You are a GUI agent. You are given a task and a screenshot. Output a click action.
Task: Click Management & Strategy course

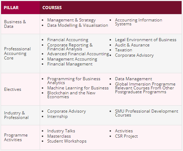pyautogui.click(x=71, y=20)
